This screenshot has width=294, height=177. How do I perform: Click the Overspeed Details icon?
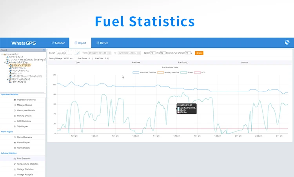coord(15,110)
